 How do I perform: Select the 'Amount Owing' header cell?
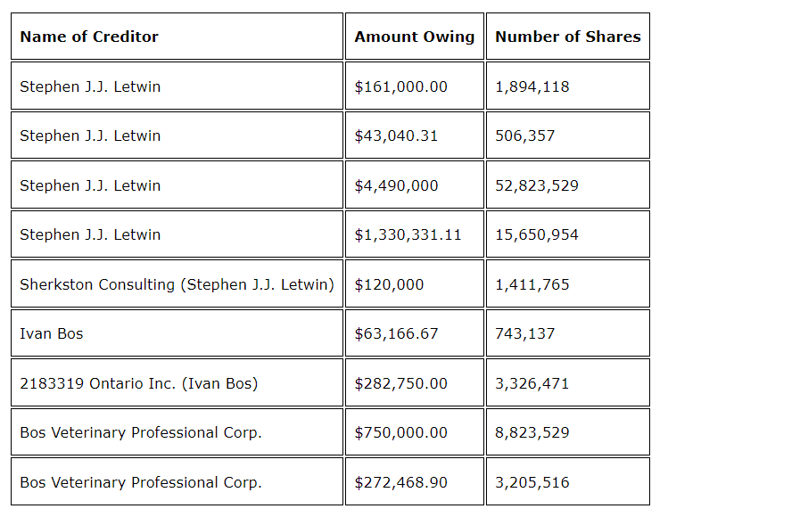click(x=414, y=37)
